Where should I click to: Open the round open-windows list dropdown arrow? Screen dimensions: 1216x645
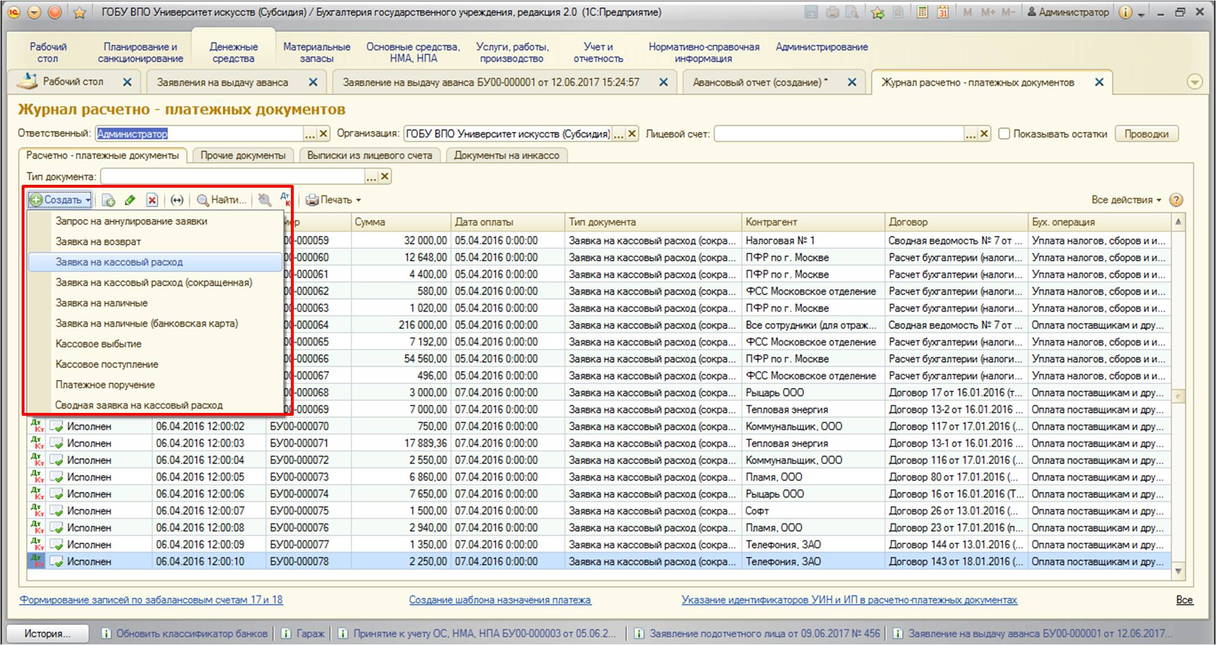tap(1194, 82)
